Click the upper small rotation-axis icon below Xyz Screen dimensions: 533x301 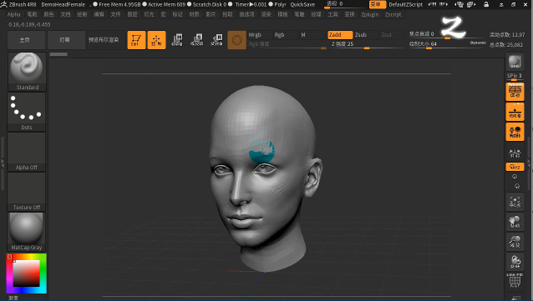[x=515, y=177]
